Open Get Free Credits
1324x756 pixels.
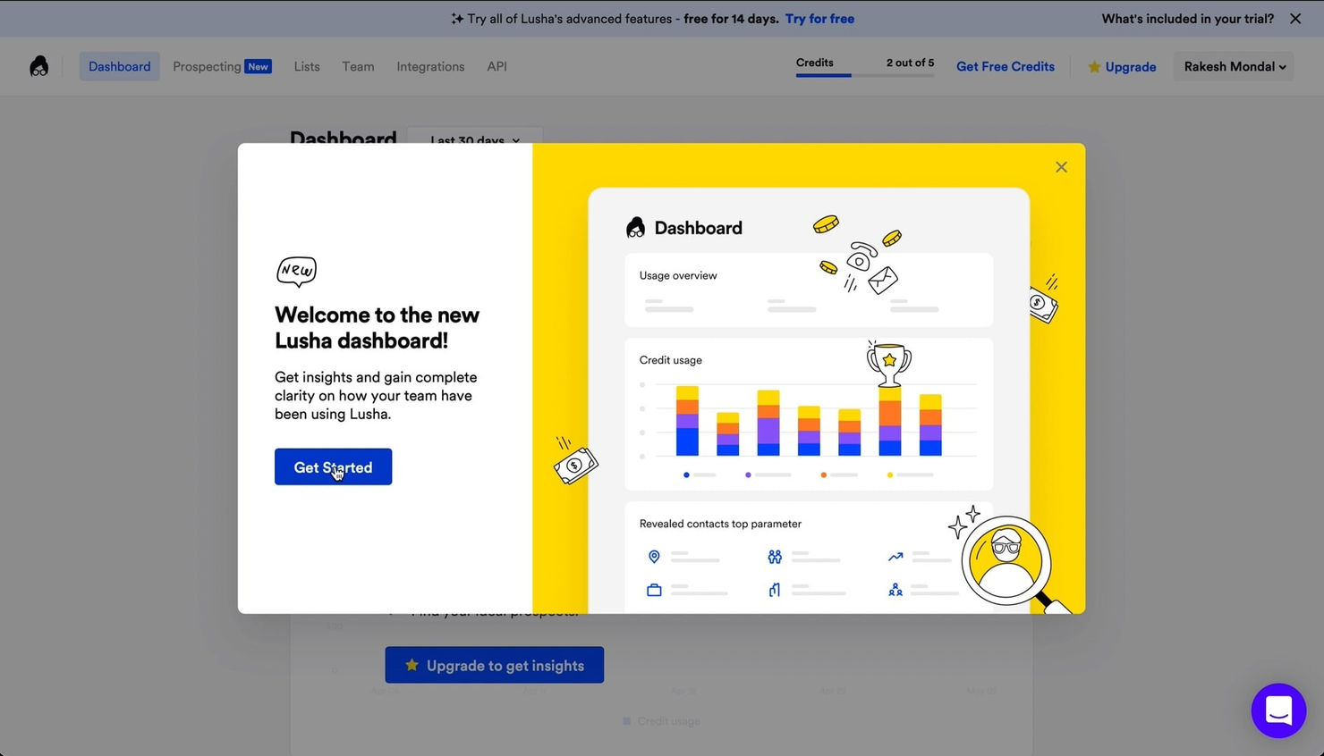click(x=1005, y=66)
